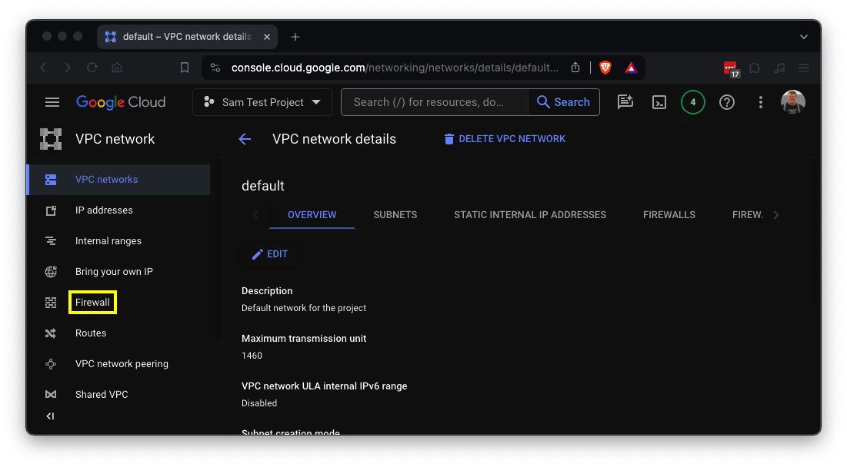The image size is (847, 467).
Task: Click the DELETE VPC NETWORK button
Action: [505, 139]
